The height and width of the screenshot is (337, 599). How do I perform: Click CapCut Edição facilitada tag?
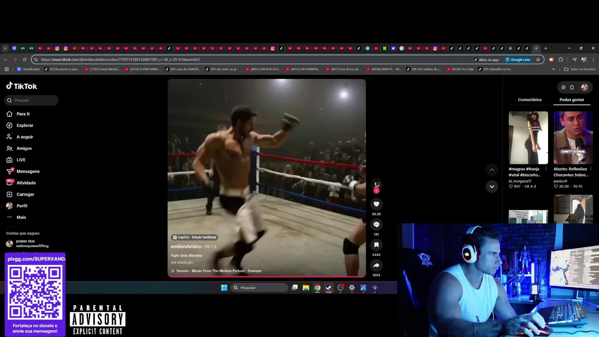tap(195, 237)
